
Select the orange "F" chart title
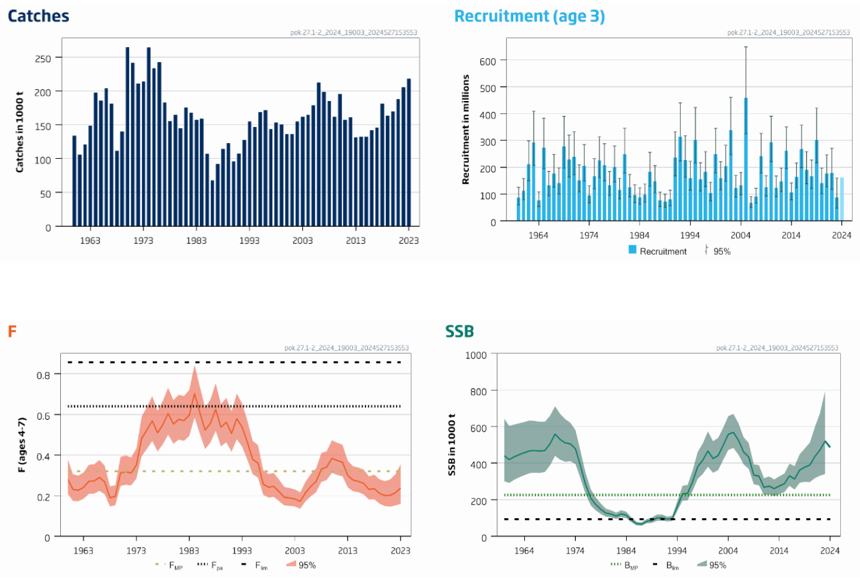coord(12,332)
